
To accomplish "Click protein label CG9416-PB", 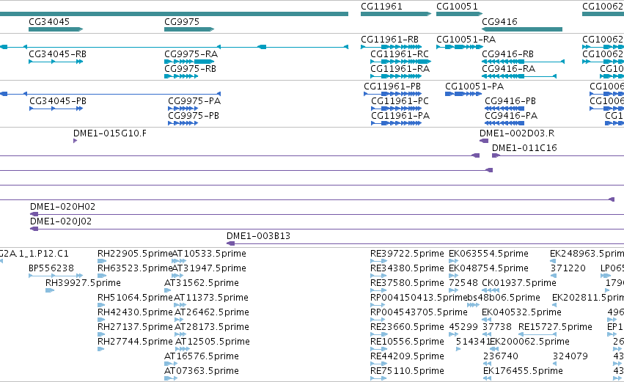I will pos(510,101).
